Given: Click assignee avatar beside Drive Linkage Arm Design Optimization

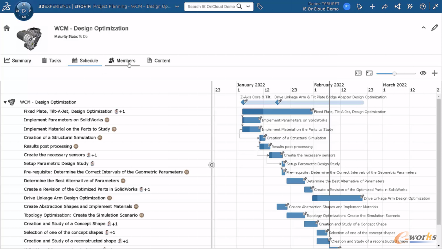Looking at the screenshot, I should tap(110, 198).
